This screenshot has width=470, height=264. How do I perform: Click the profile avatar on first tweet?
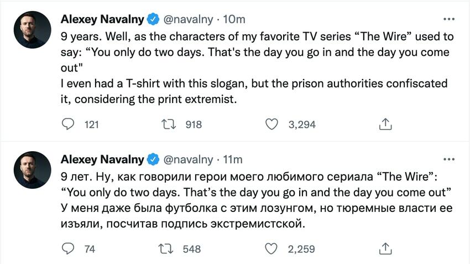(x=32, y=30)
